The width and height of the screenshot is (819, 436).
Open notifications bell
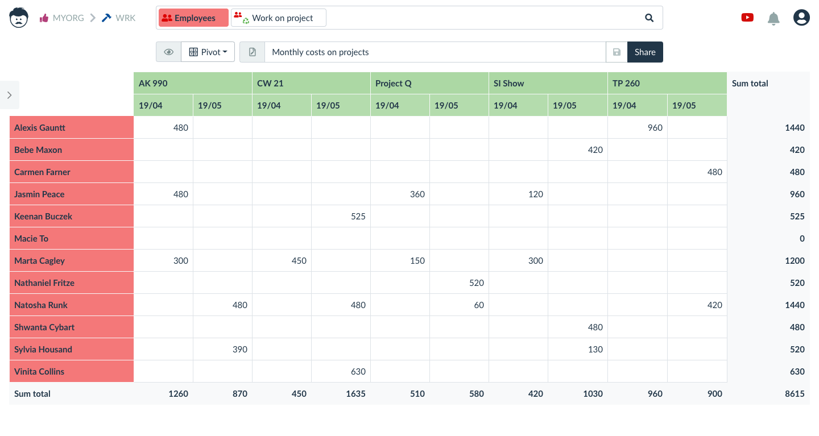tap(773, 18)
